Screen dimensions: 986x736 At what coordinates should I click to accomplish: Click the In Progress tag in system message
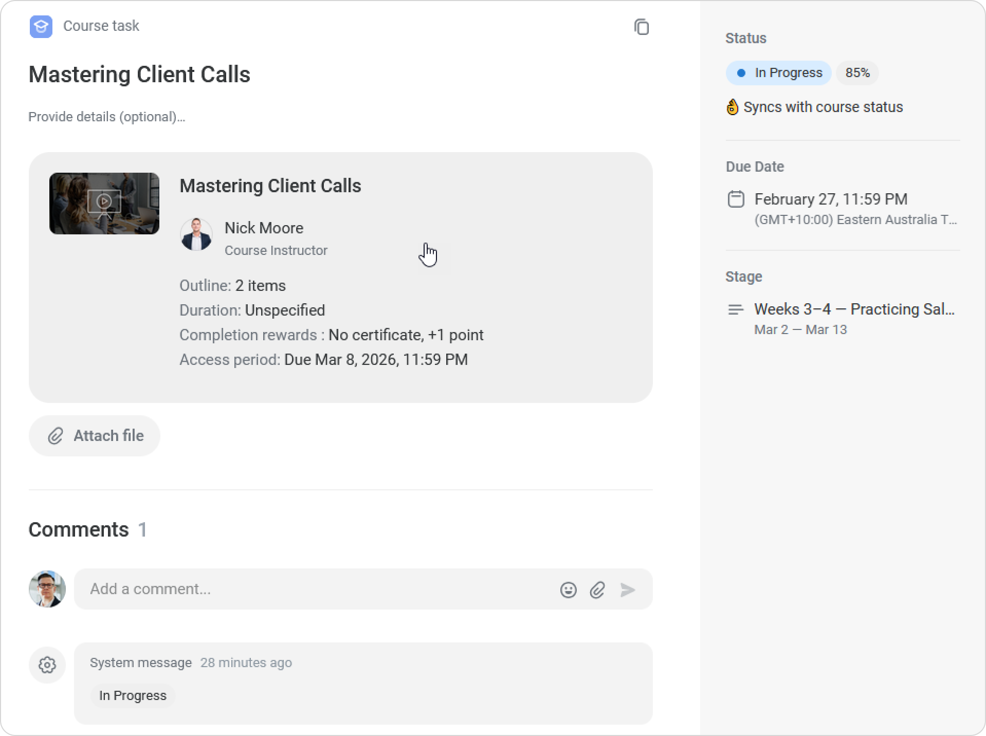click(133, 695)
